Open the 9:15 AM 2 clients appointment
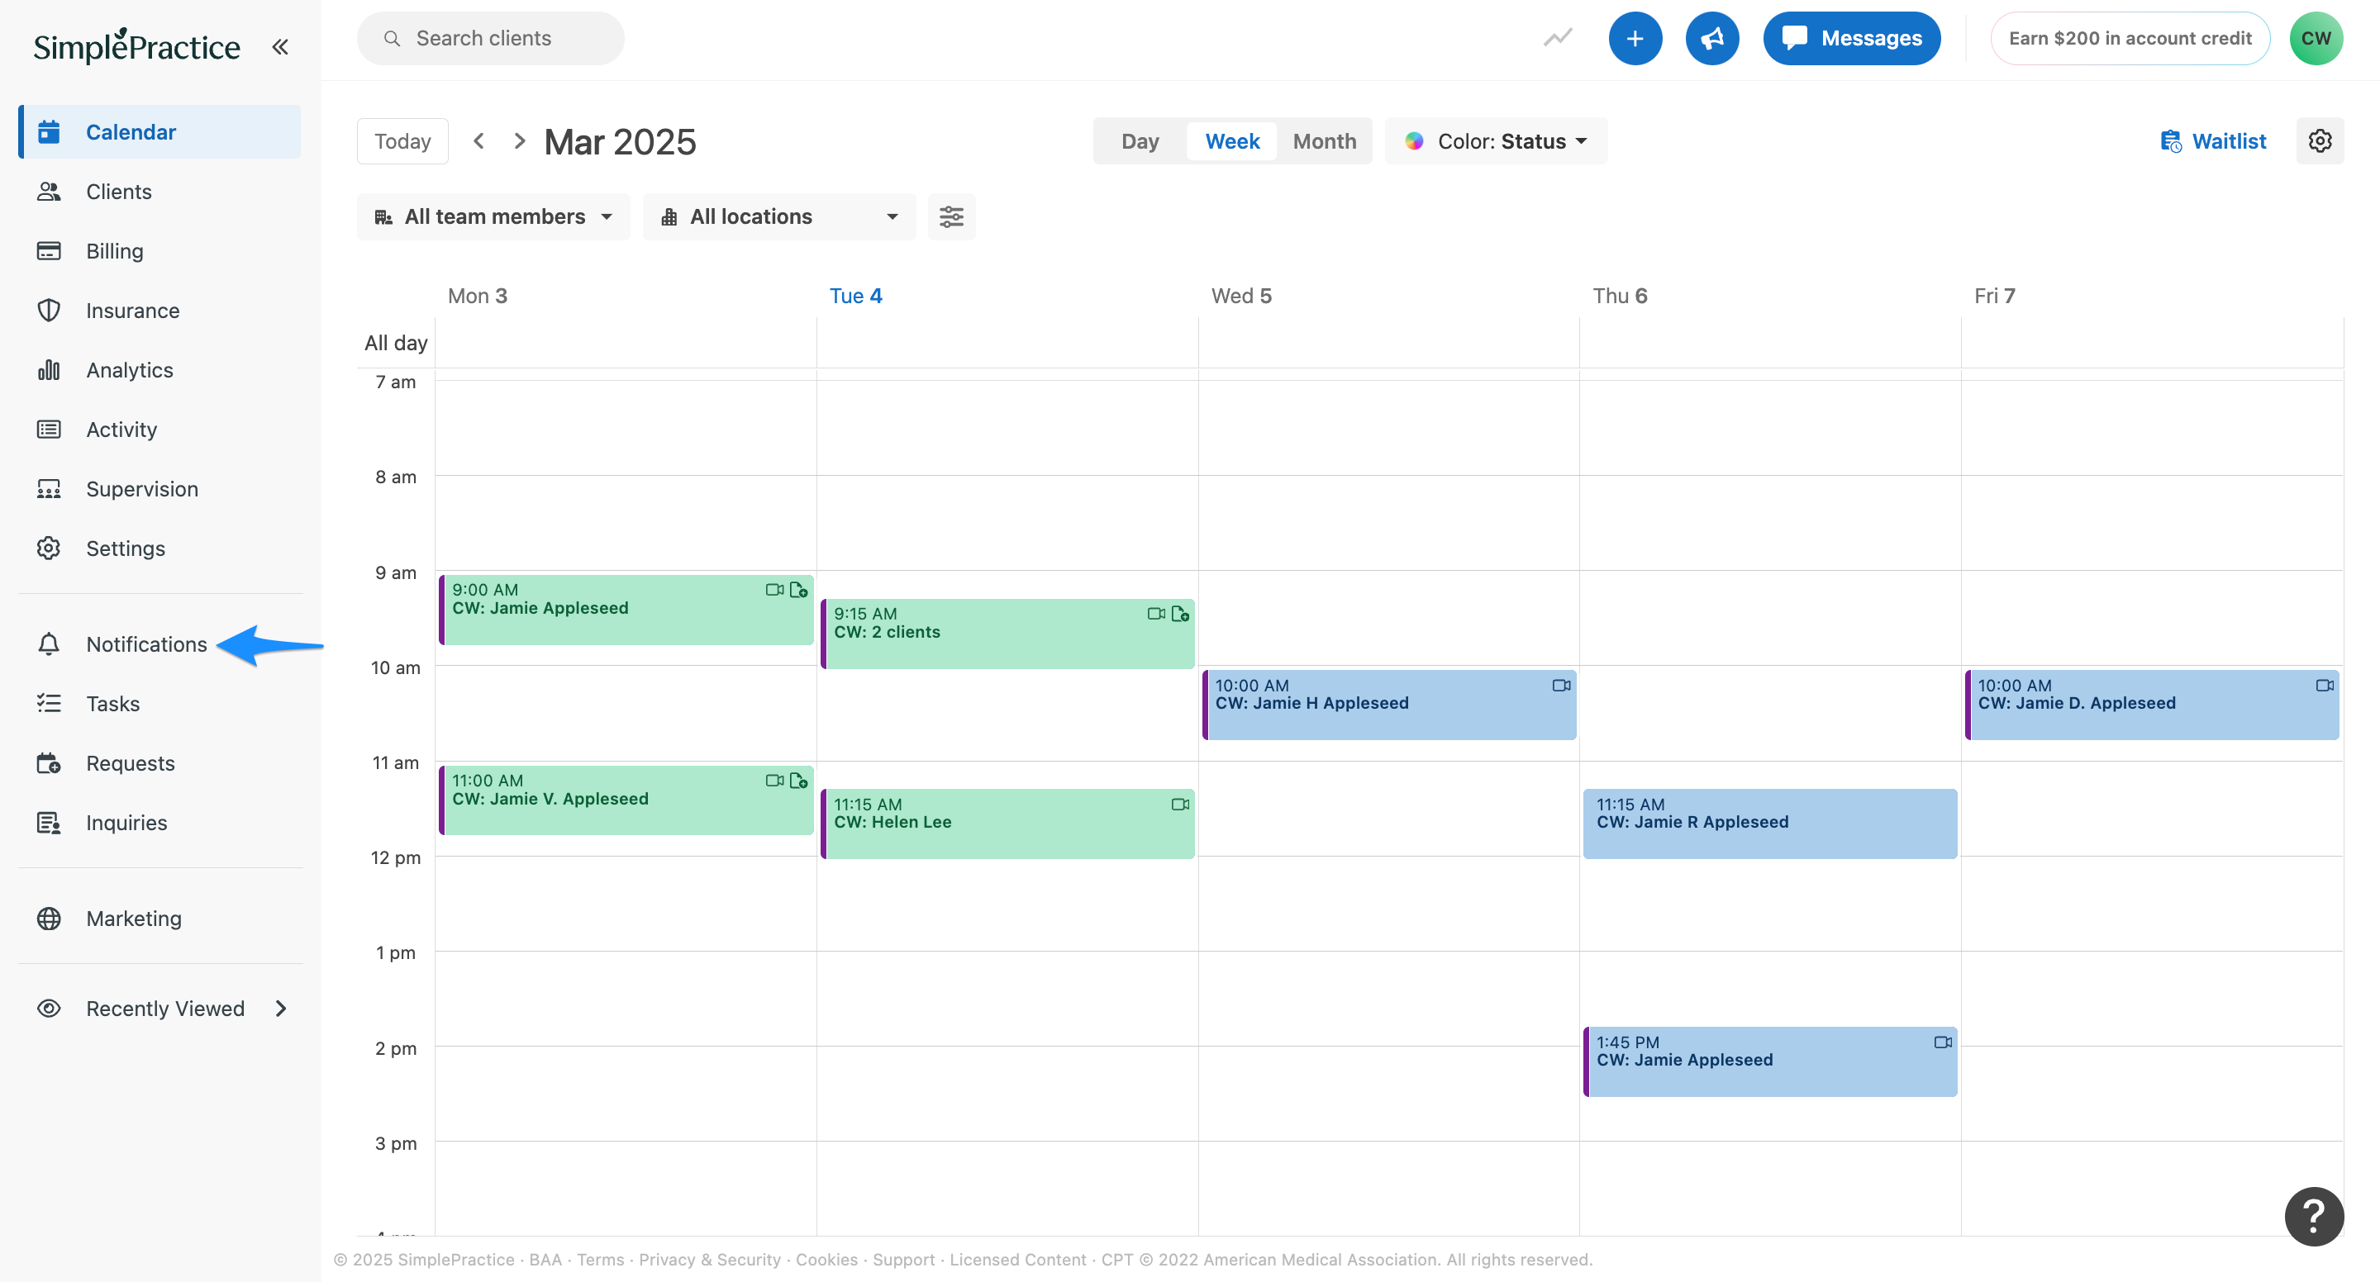The width and height of the screenshot is (2380, 1282). pos(1008,634)
